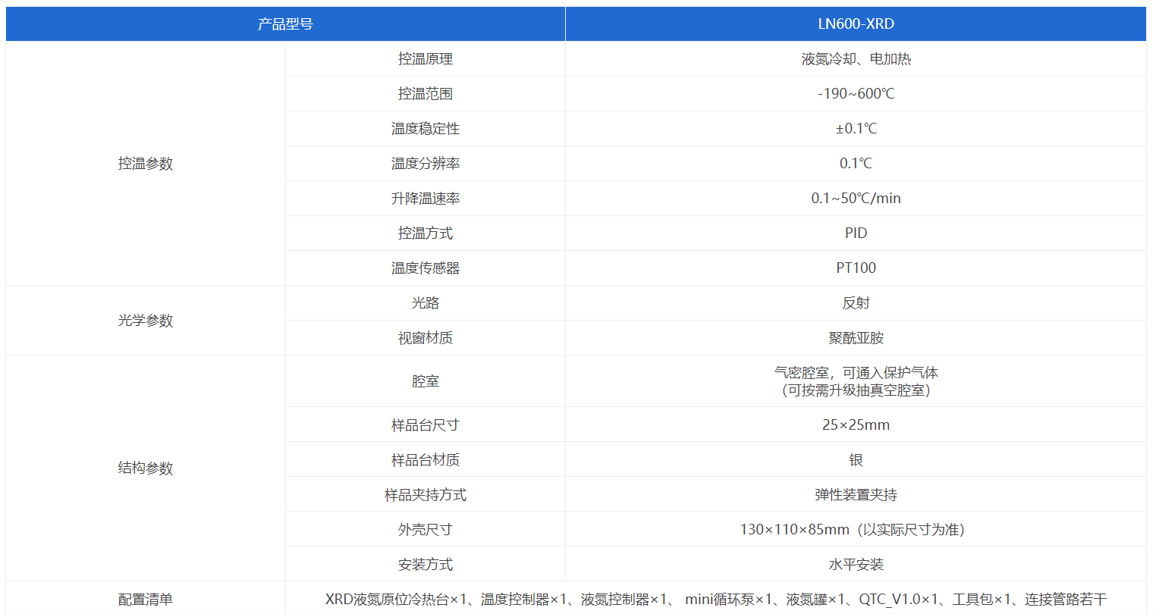Click the 温度稳定性 parameter label

coord(426,129)
